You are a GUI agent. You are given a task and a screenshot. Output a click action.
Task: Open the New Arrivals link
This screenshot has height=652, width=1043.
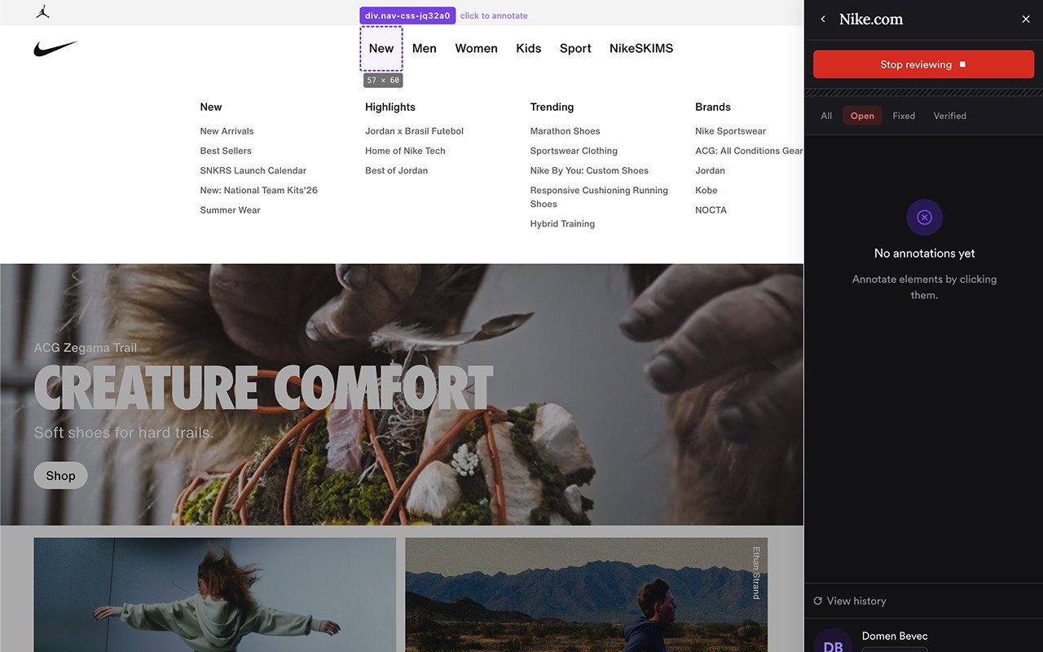(227, 131)
